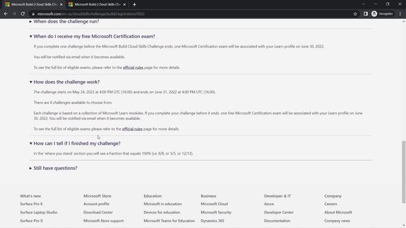Click the scrollbar down arrow

point(403,225)
